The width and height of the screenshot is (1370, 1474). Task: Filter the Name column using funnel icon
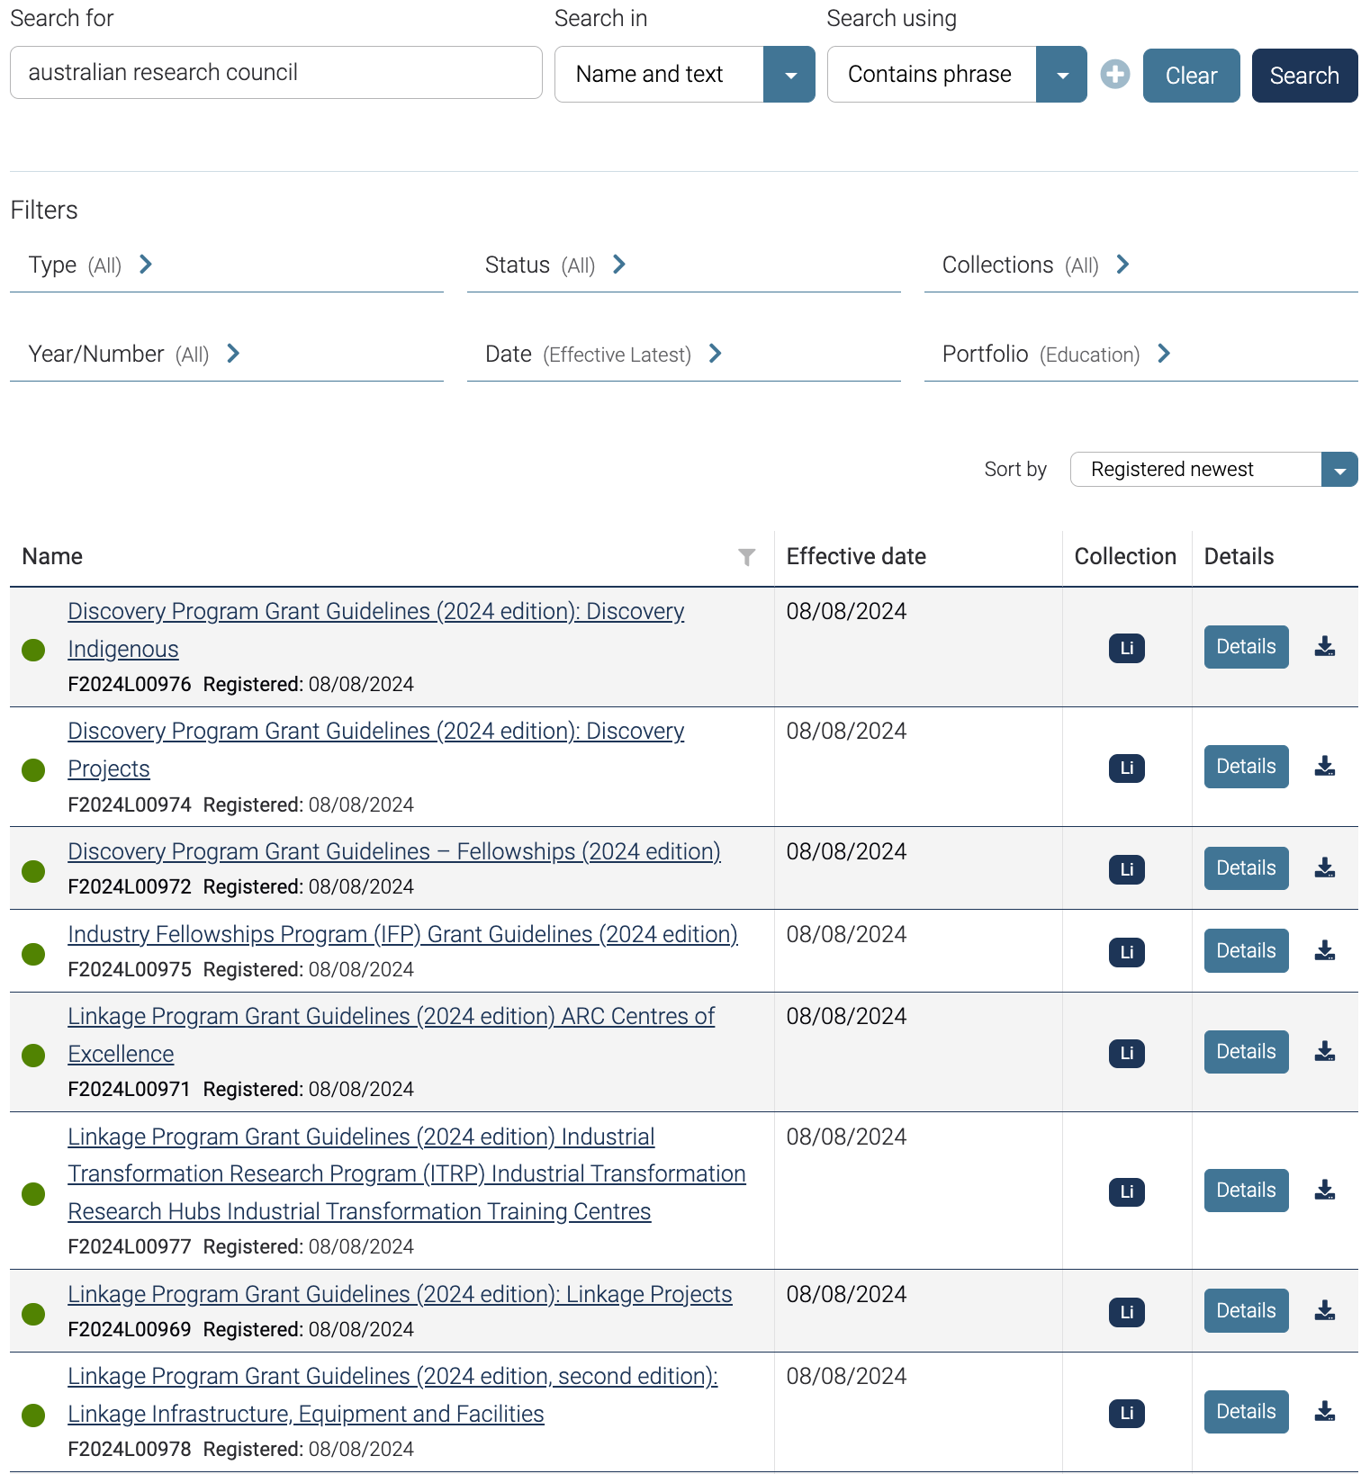(x=746, y=557)
